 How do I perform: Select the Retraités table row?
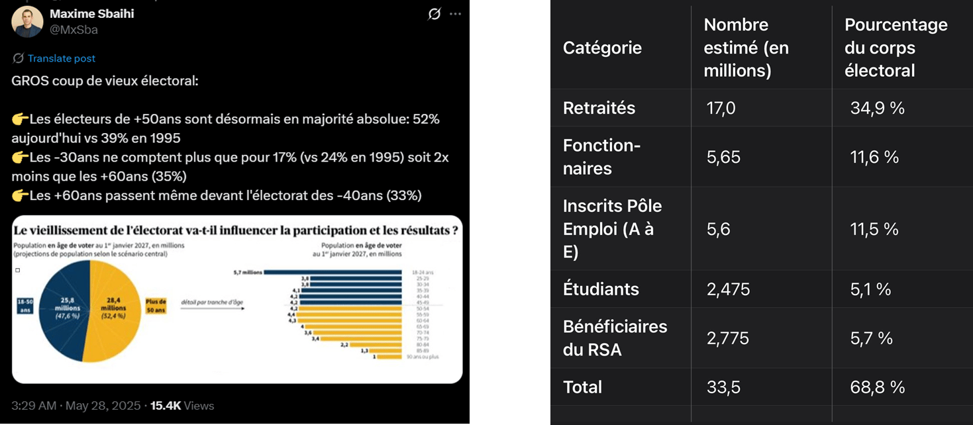pos(762,108)
